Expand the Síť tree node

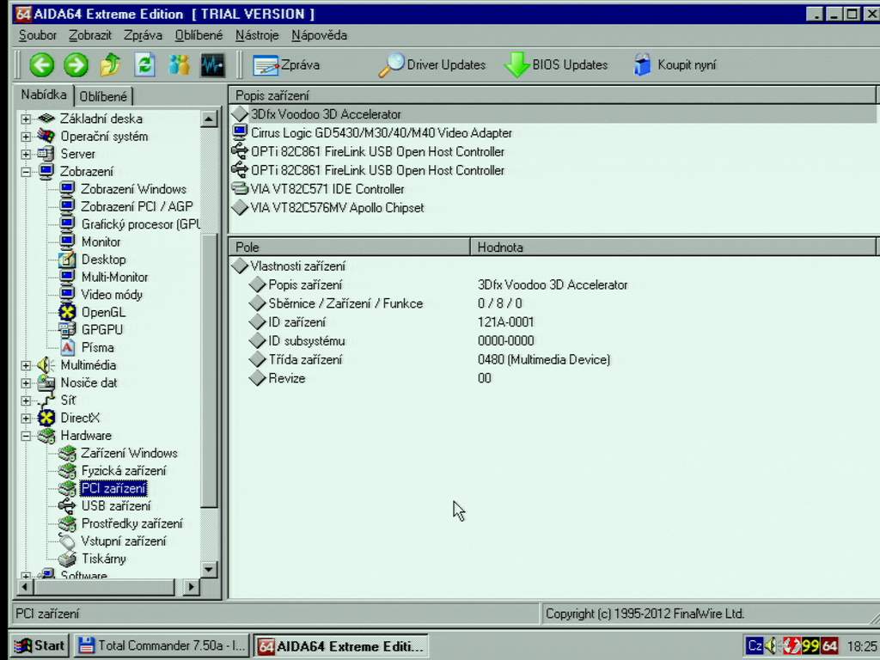(x=26, y=400)
